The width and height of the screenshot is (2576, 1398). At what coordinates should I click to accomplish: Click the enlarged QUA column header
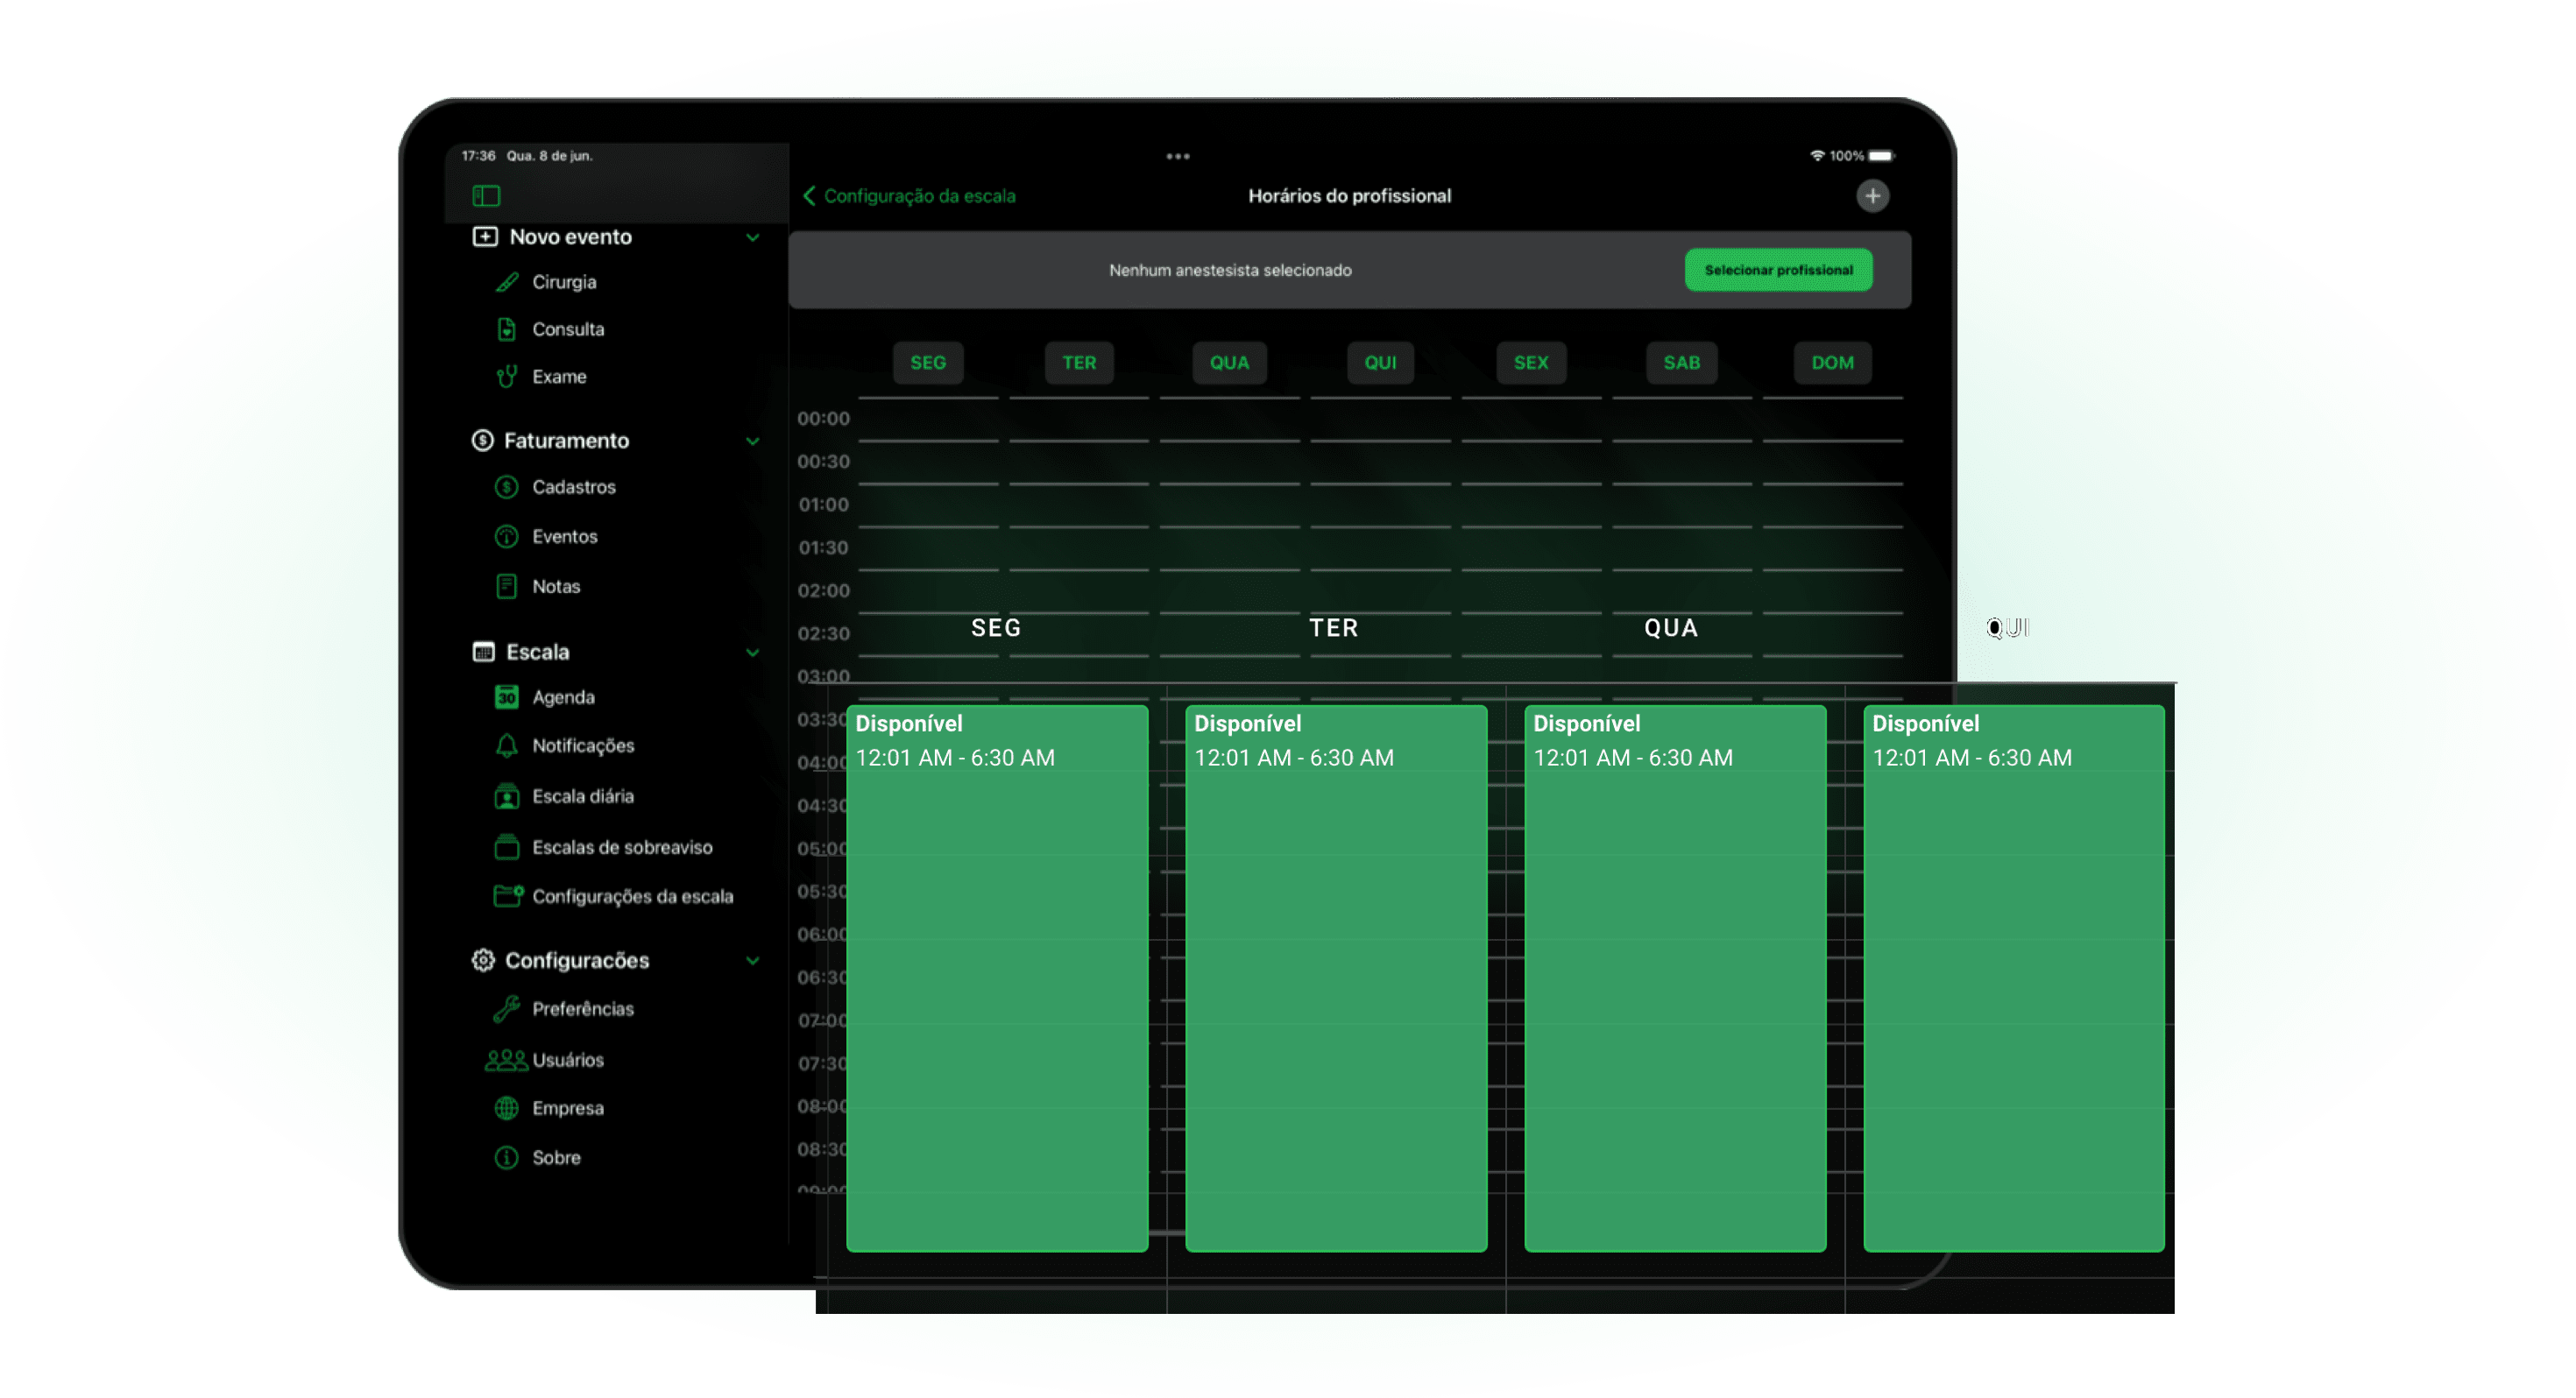(x=1671, y=628)
